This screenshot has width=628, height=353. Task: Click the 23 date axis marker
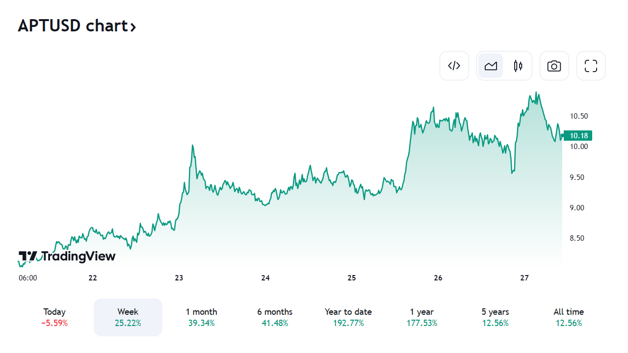pyautogui.click(x=179, y=278)
